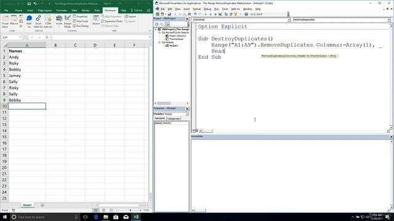The height and width of the screenshot is (221, 394).
Task: Open the Insert controls dropdown
Action: (59, 21)
